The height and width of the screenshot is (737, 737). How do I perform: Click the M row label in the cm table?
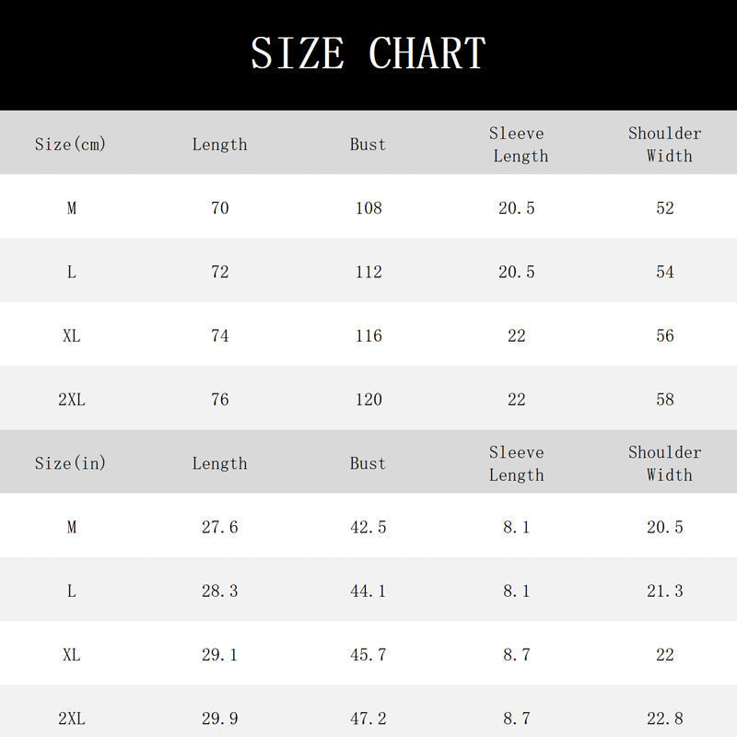click(x=72, y=208)
